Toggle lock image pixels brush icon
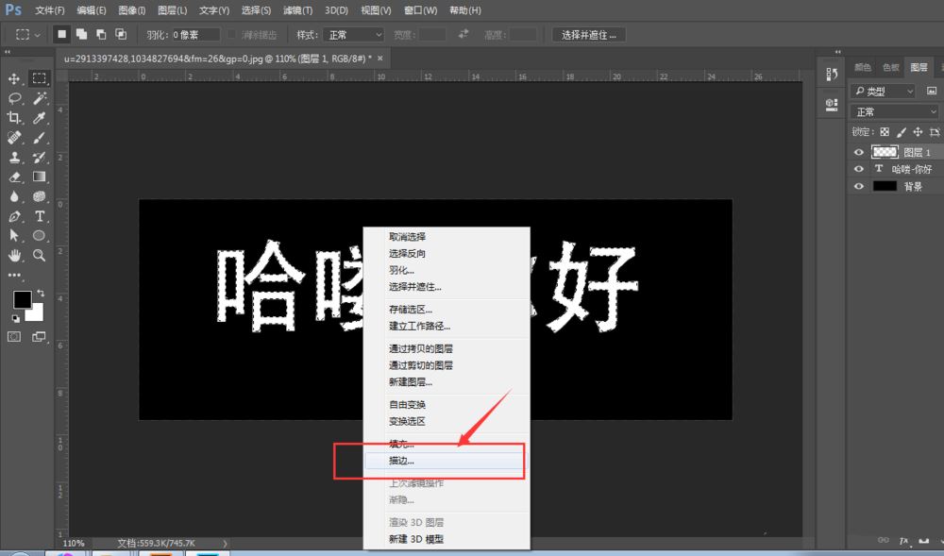 pos(902,132)
